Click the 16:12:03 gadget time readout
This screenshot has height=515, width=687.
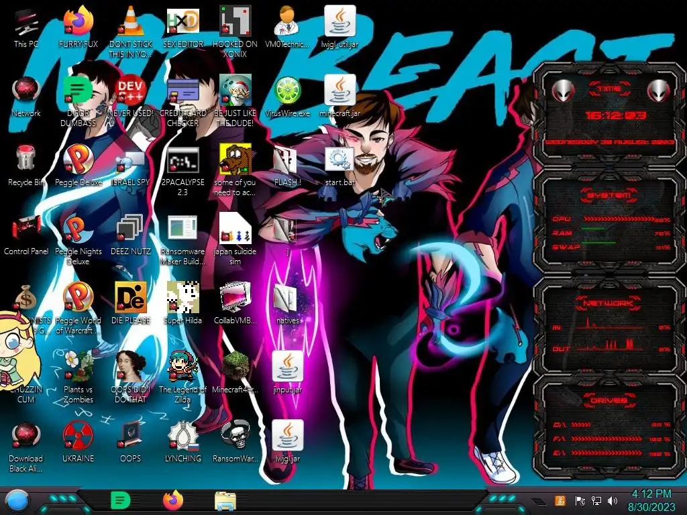616,115
